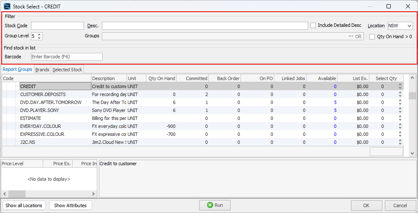Screen dimensions: 418x213
Task: Run the stock filter query
Action: tap(215, 205)
